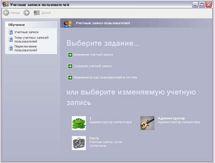Select the suitcase picture of Гость account

point(79,143)
